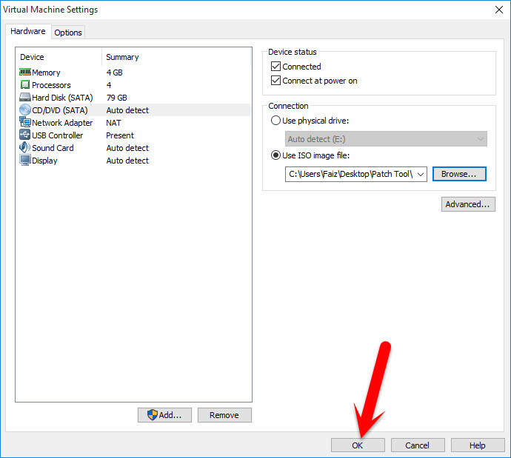Click the Display monitor icon
The height and width of the screenshot is (458, 511).
coord(25,160)
